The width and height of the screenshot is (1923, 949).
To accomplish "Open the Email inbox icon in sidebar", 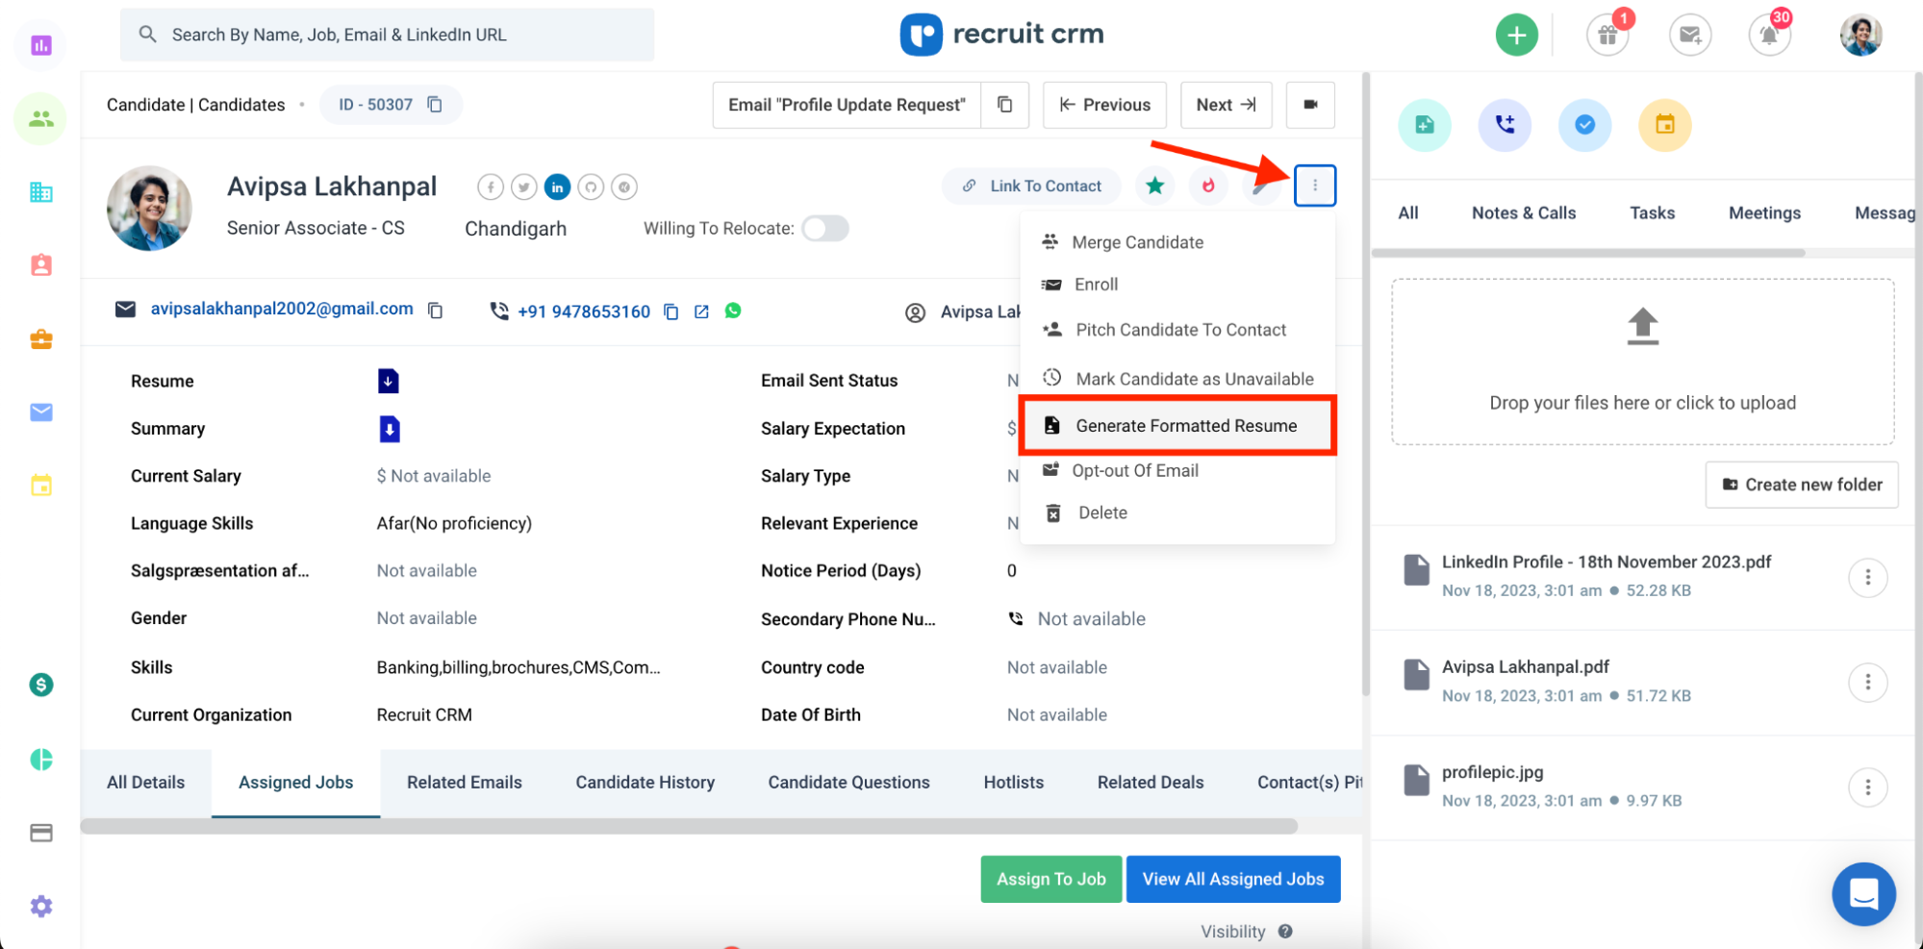I will coord(39,412).
